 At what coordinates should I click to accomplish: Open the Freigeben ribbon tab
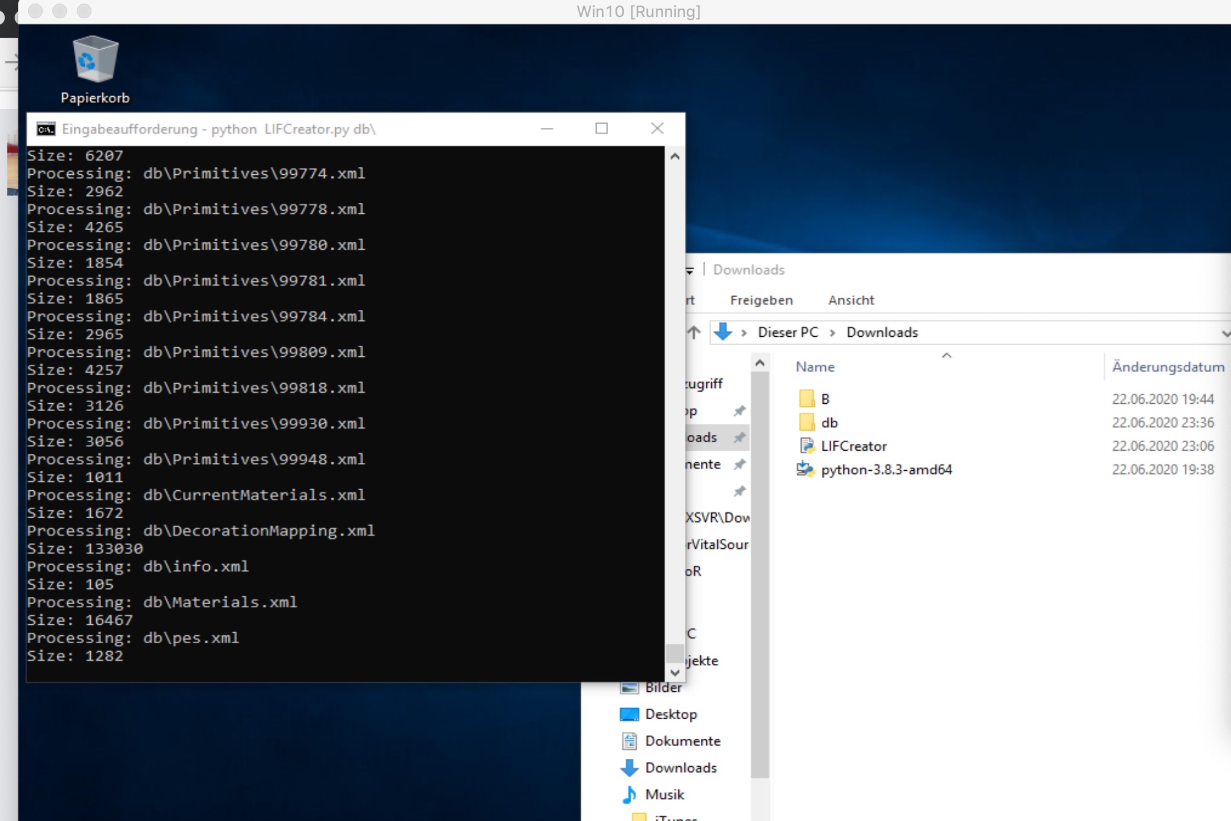761,300
